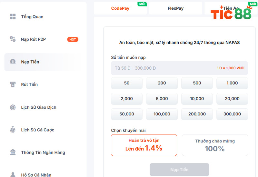This screenshot has height=177, width=258.
Task: Choose the 50 amount preset
Action: 127,83
